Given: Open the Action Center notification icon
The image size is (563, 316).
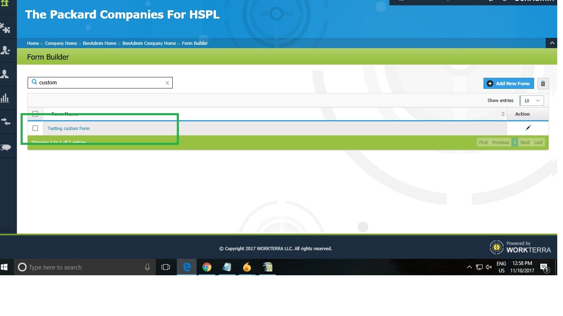Looking at the screenshot, I should (544, 267).
